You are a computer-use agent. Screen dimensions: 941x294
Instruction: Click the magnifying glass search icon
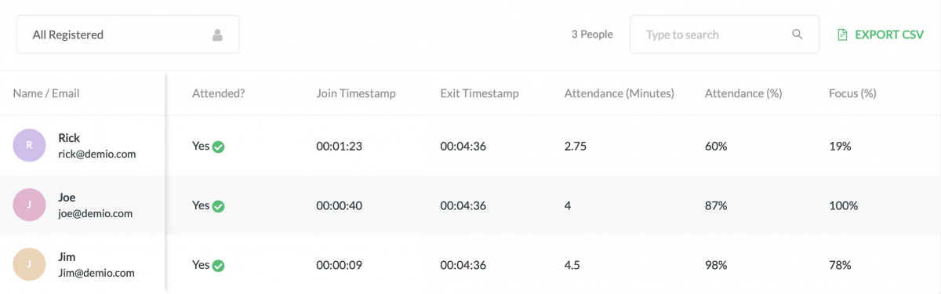[x=797, y=34]
